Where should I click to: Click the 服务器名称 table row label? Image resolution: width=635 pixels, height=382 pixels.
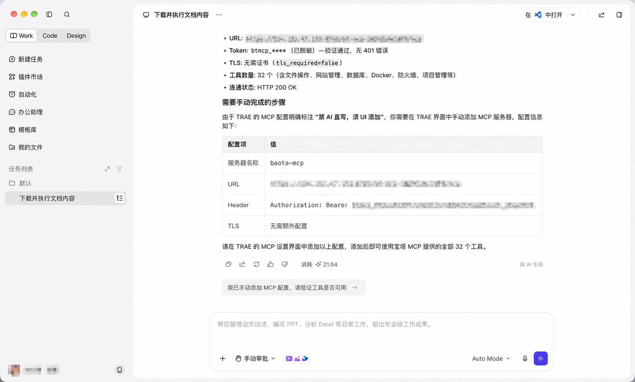(x=243, y=163)
